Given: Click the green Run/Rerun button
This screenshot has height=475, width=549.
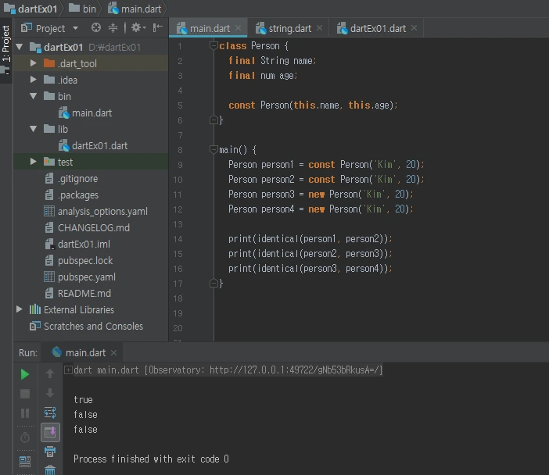Looking at the screenshot, I should pos(25,374).
